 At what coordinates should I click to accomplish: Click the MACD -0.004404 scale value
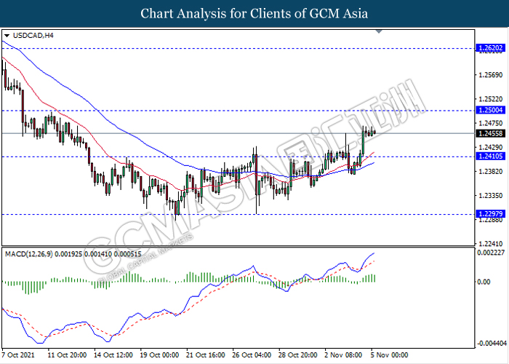pyautogui.click(x=492, y=344)
